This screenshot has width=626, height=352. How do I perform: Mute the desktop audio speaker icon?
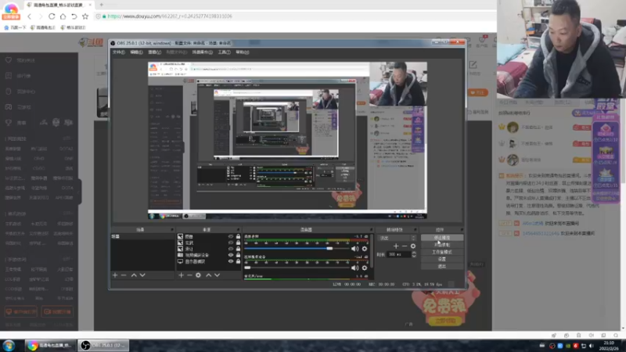click(x=354, y=249)
